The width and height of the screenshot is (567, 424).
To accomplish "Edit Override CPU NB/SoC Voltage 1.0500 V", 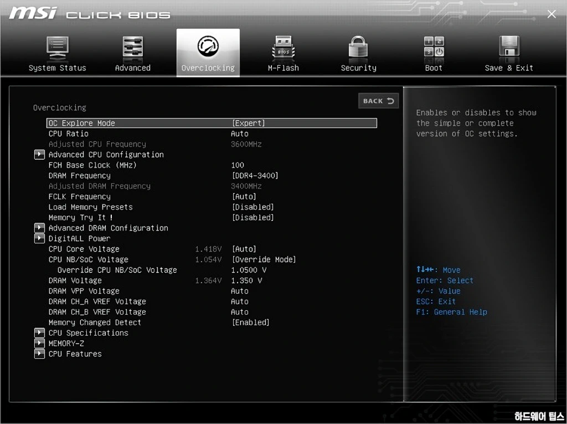I will [x=249, y=270].
